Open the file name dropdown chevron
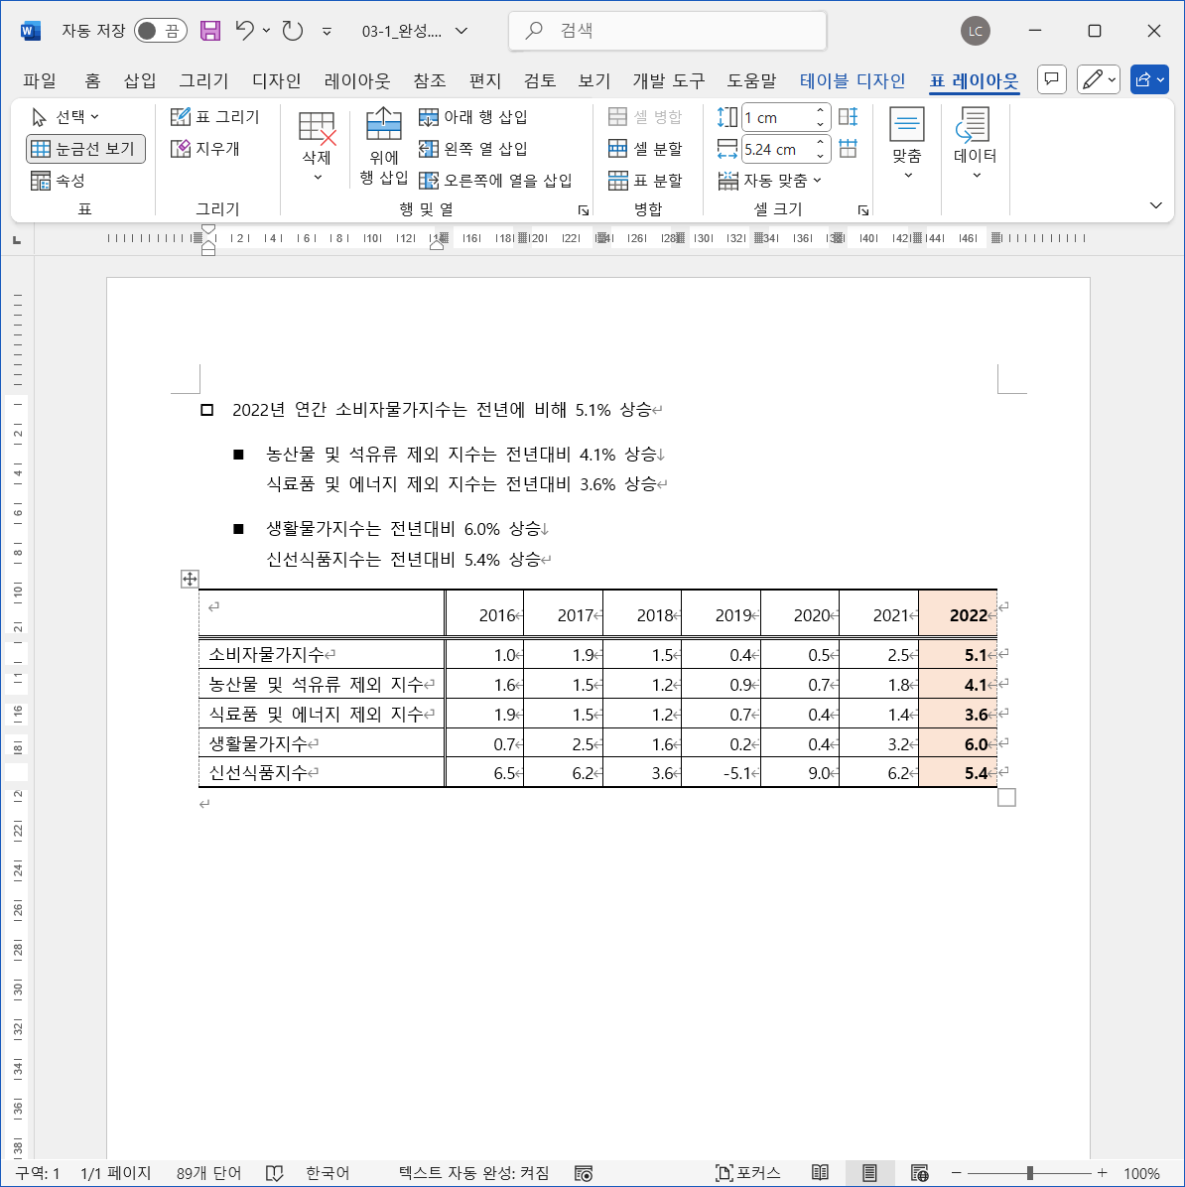 (x=461, y=31)
